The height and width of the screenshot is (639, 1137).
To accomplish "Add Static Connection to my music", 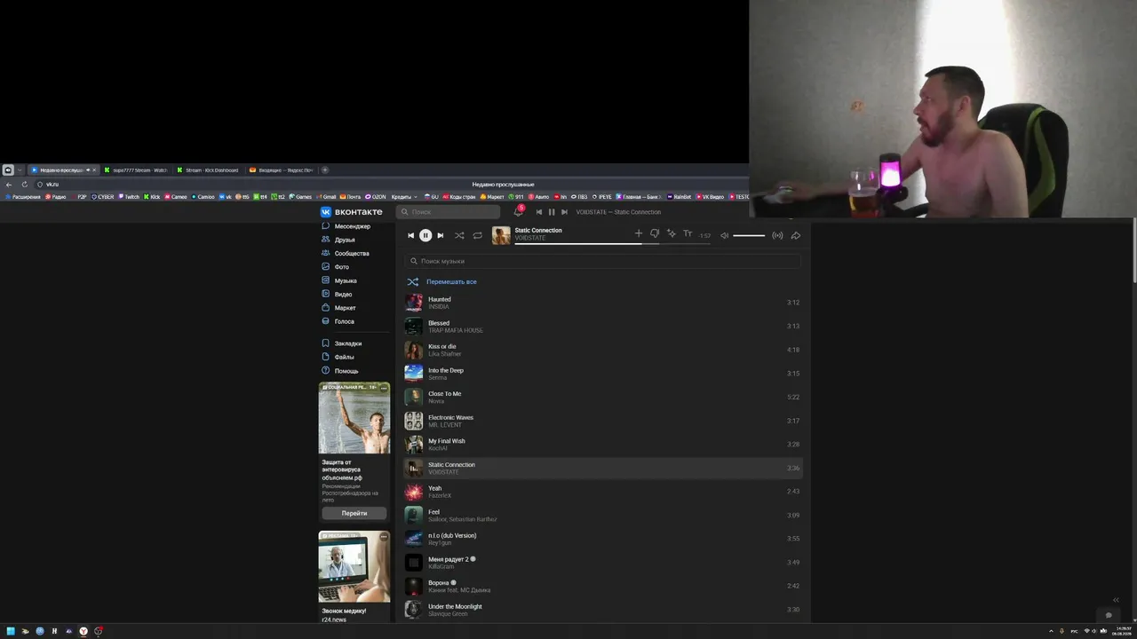I will pyautogui.click(x=638, y=233).
